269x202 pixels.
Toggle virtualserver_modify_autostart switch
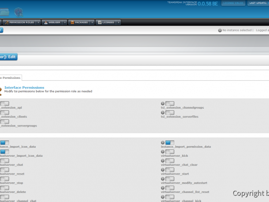click(x=170, y=179)
